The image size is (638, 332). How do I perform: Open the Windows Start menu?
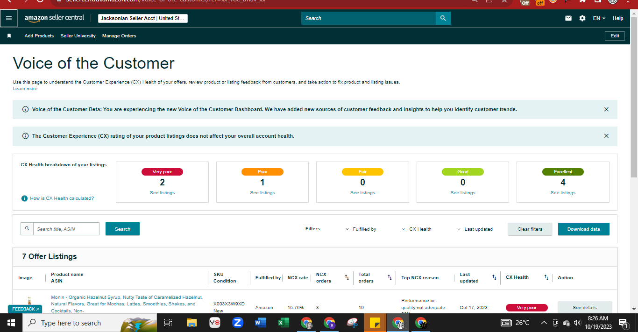click(x=11, y=323)
